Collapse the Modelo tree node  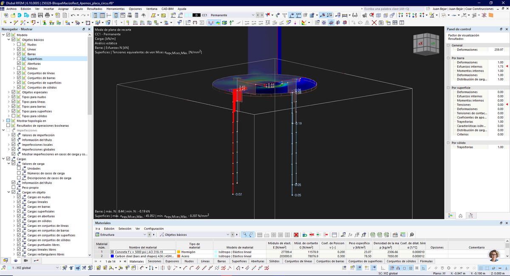pos(3,35)
